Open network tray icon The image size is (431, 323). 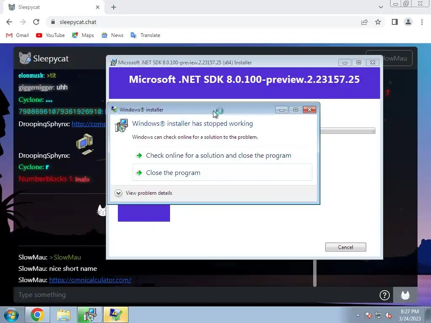[378, 315]
